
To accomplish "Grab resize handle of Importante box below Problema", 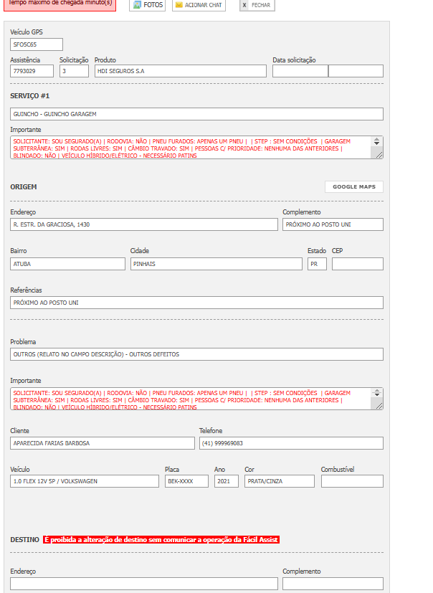I will tap(378, 405).
